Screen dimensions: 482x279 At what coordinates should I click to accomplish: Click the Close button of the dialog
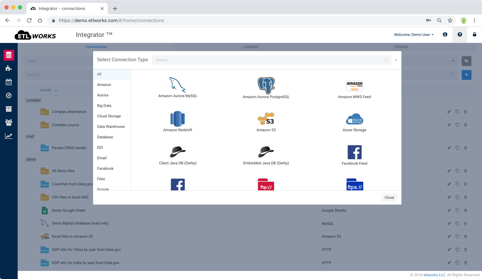coord(389,197)
